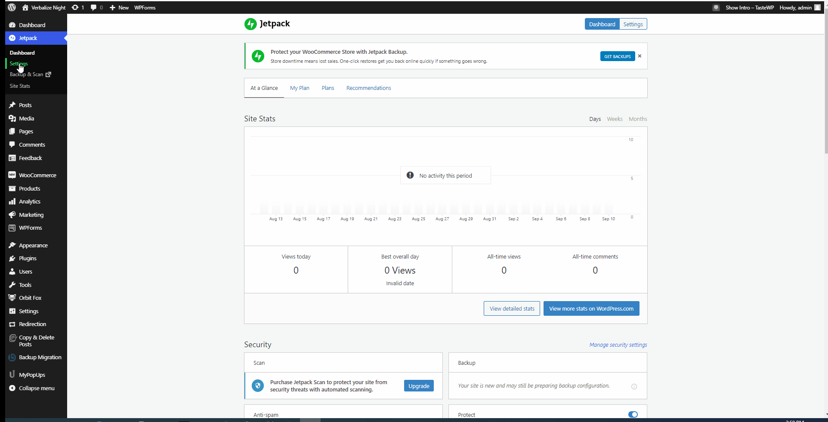Click View detailed stats button

click(x=512, y=308)
